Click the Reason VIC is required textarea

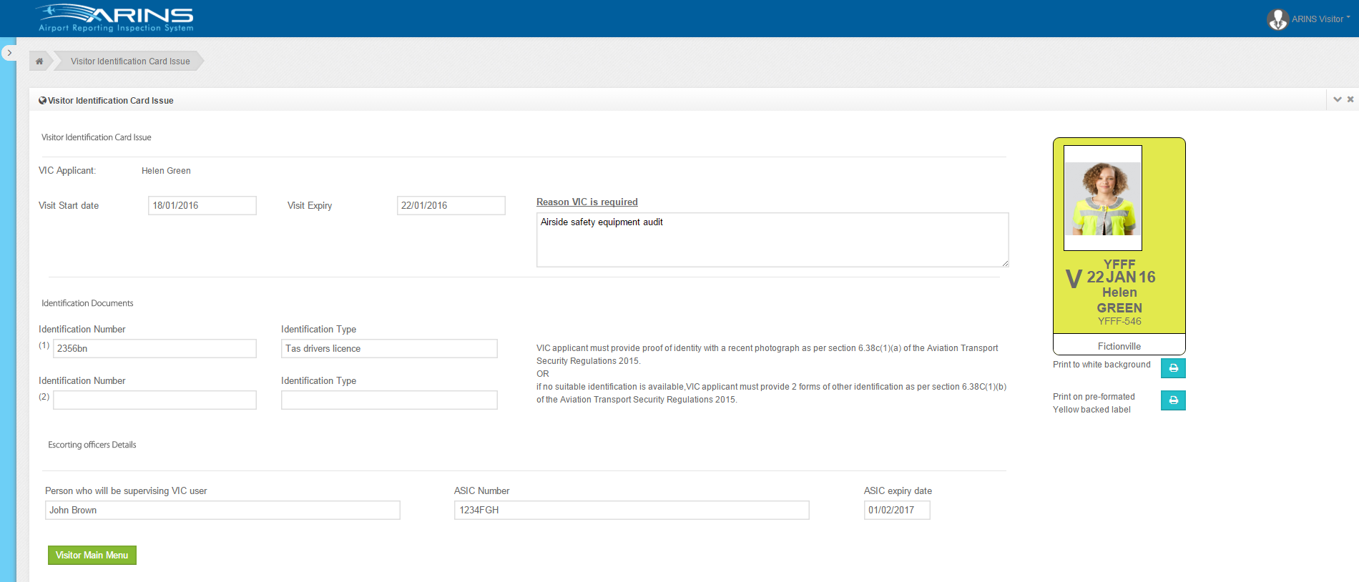tap(772, 240)
